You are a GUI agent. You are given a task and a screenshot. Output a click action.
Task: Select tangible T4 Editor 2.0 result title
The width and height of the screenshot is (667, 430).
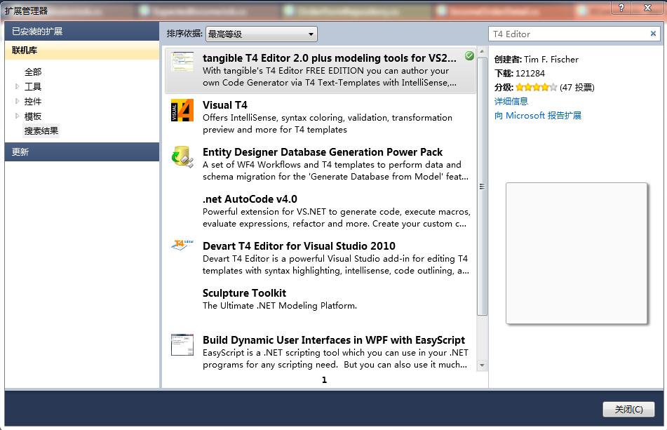329,58
